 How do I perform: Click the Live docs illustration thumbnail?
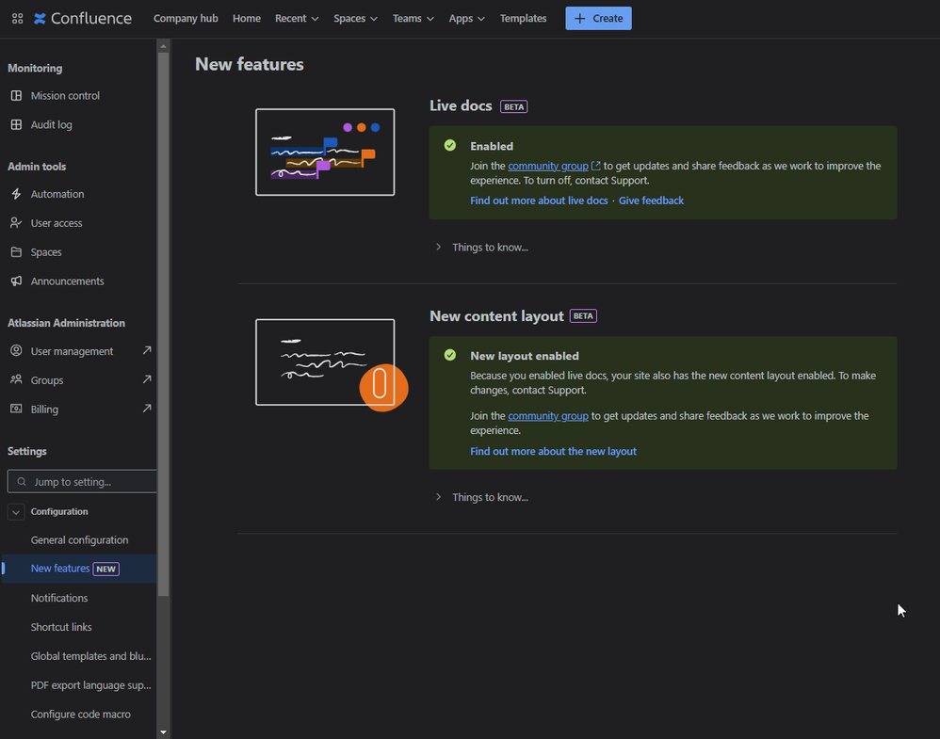[x=325, y=153]
